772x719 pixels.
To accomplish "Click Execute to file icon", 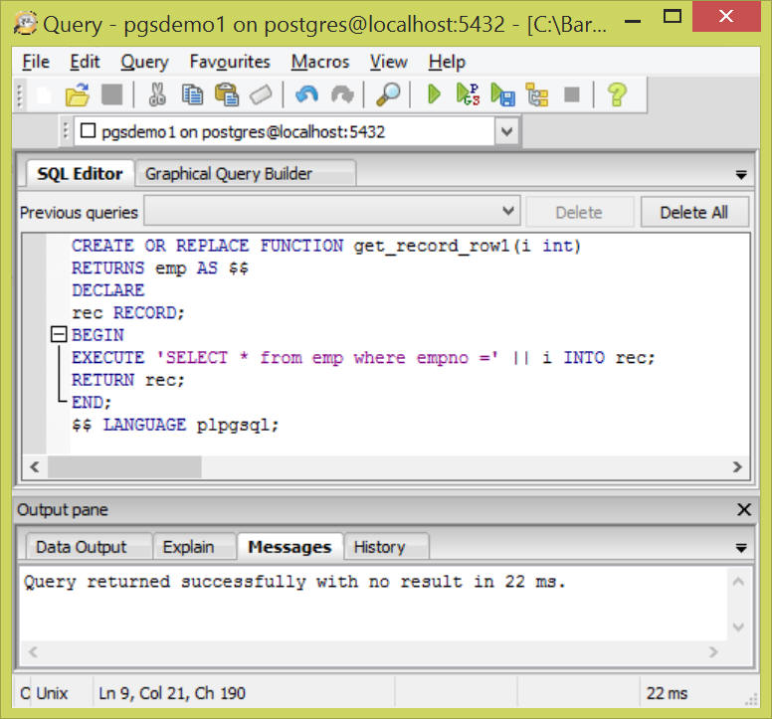I will [x=502, y=94].
